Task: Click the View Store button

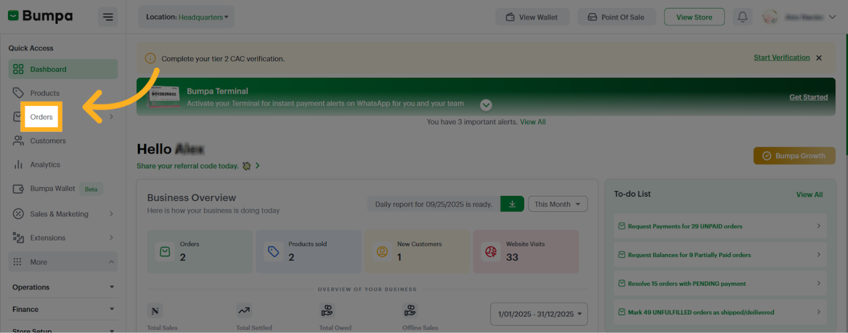Action: point(694,17)
